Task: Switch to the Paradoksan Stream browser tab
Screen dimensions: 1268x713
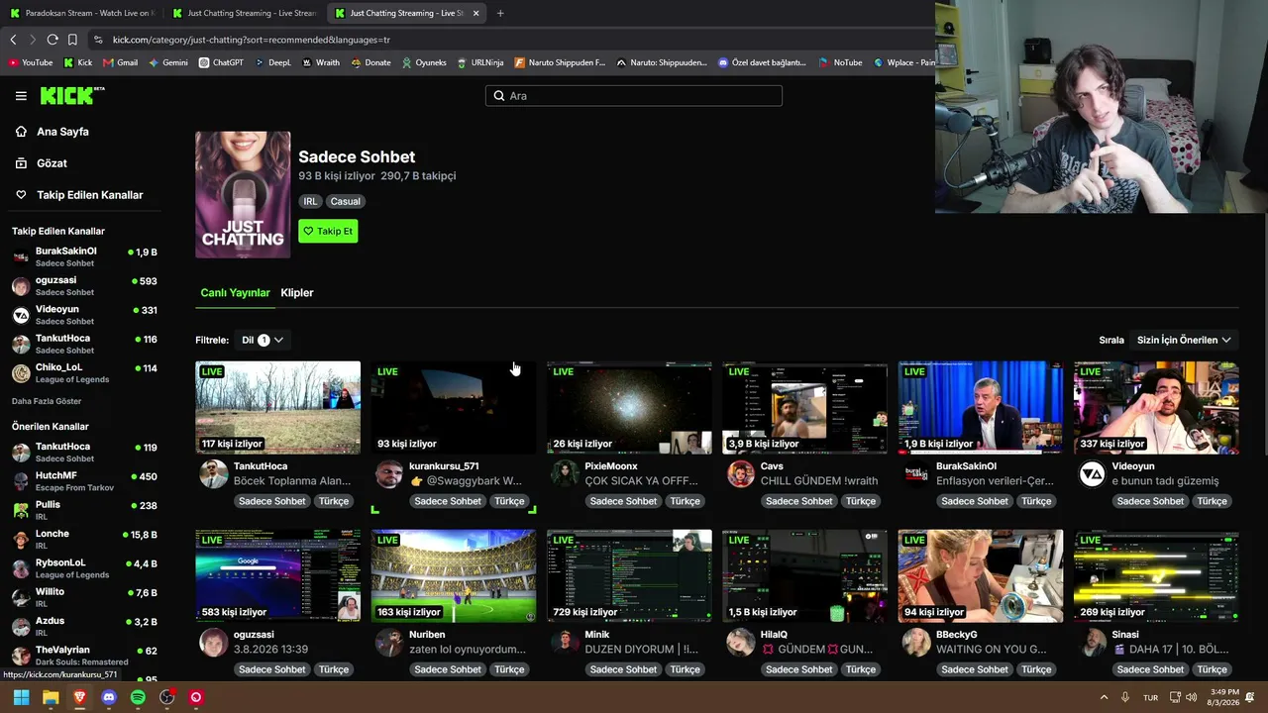Action: coord(80,13)
